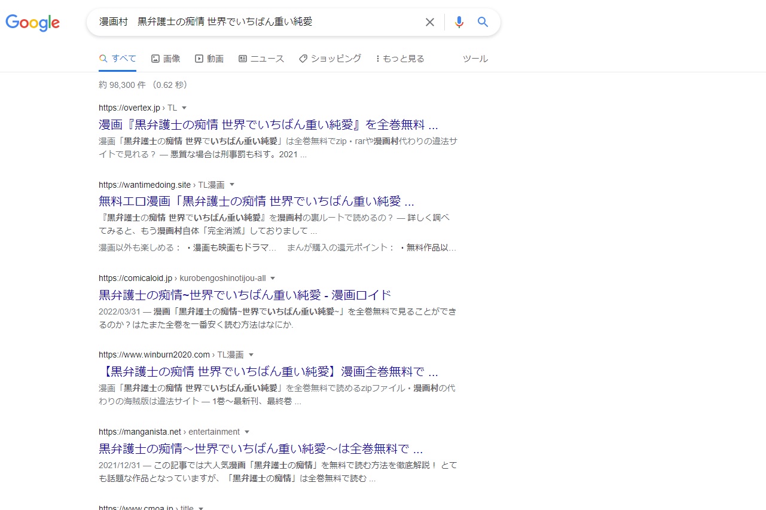
Task: Open the wantimedoing.site result dropdown arrow
Action: (x=232, y=185)
